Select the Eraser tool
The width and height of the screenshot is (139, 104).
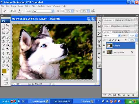pos(3,45)
